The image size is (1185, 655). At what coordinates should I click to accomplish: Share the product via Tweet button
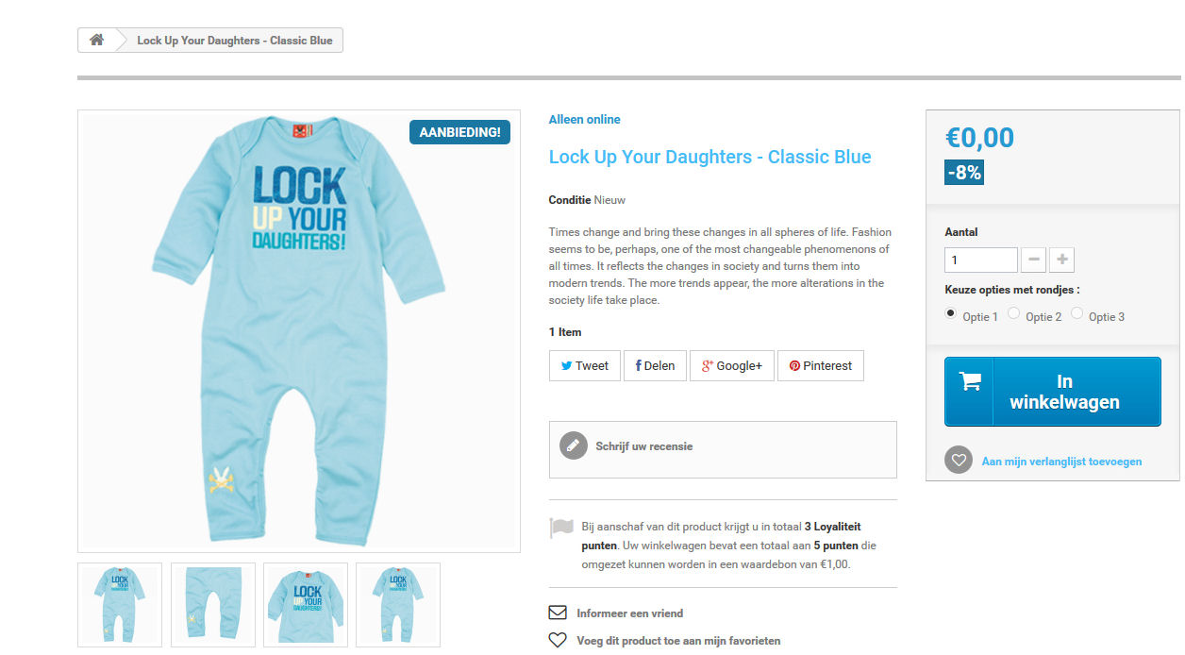click(x=585, y=366)
